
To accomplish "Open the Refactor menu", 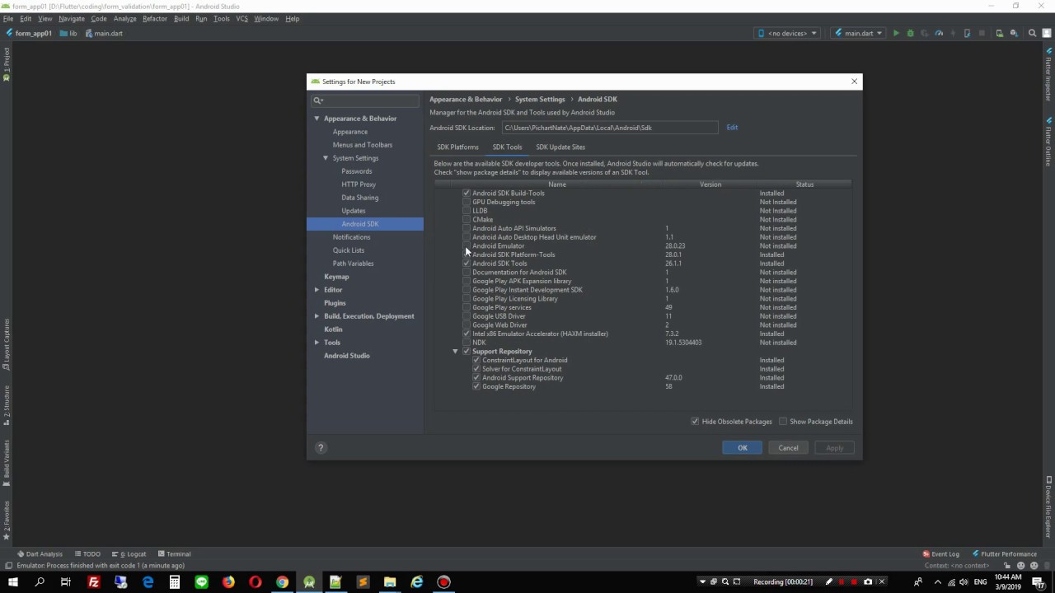I will pyautogui.click(x=155, y=18).
